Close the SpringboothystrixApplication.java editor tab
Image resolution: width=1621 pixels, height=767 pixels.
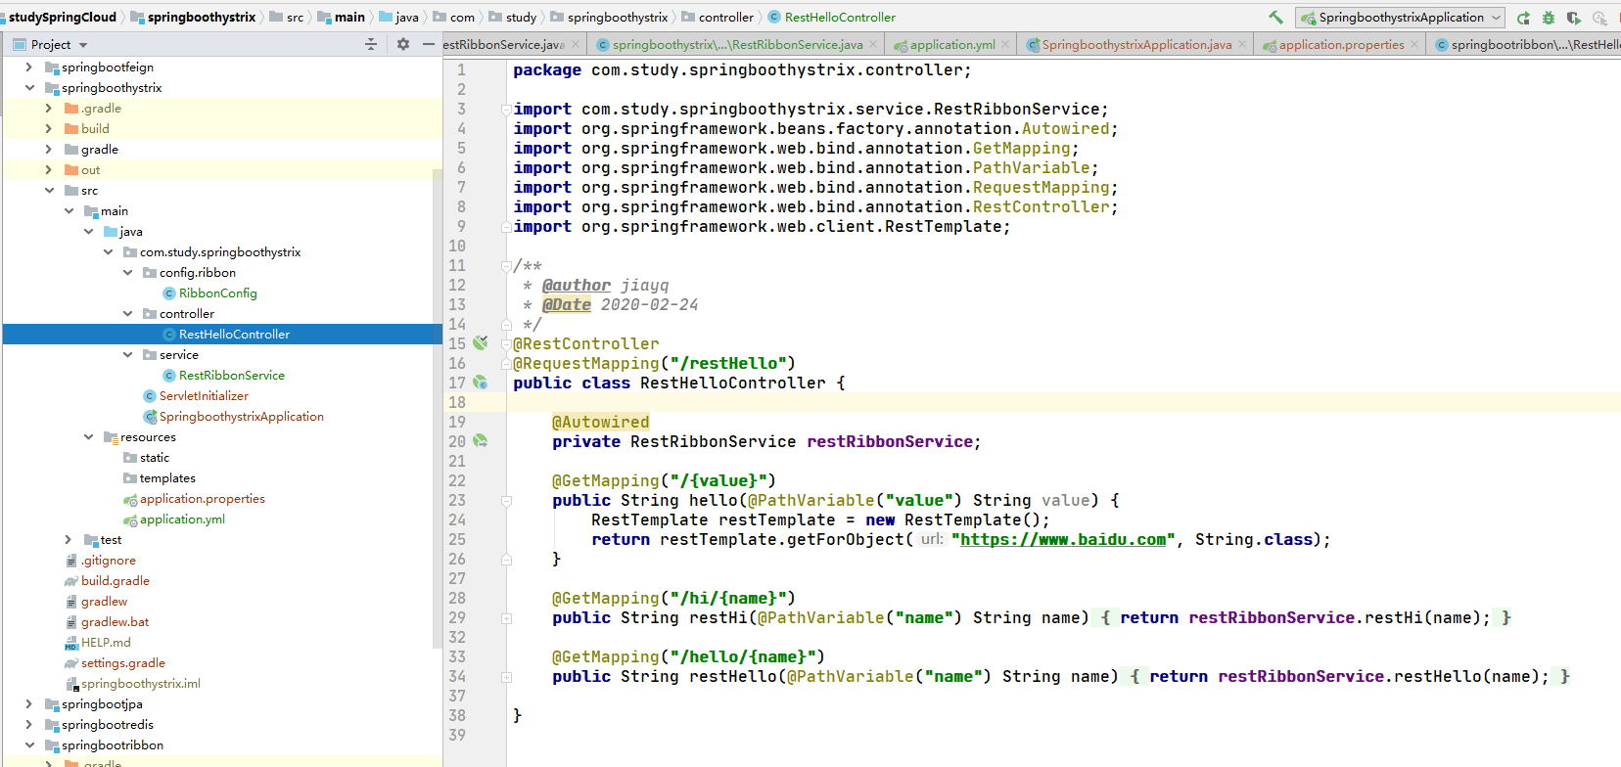click(1242, 44)
